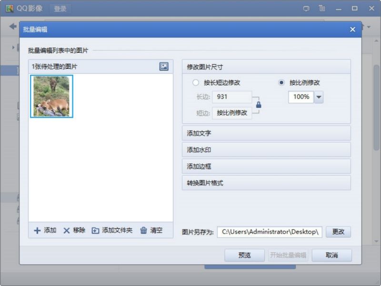Click 清空 to clear the list
381x286 pixels.
pos(151,230)
